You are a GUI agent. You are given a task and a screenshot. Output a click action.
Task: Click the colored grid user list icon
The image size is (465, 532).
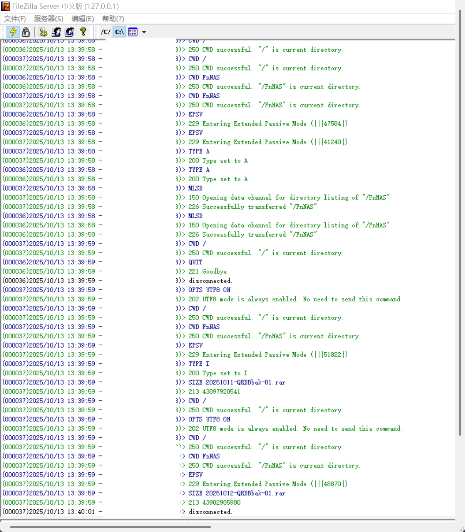coord(133,32)
